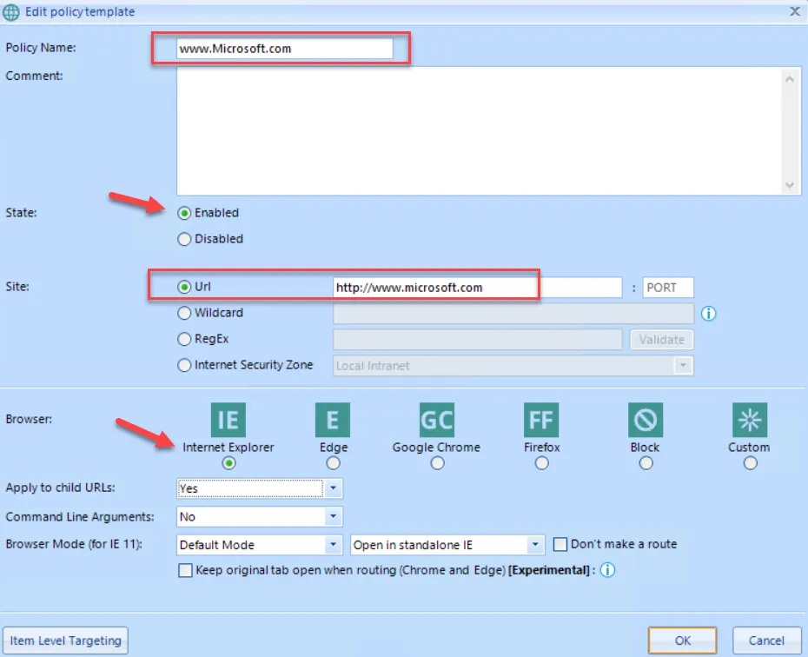
Task: Open info icon beside Experimental option
Action: (607, 570)
